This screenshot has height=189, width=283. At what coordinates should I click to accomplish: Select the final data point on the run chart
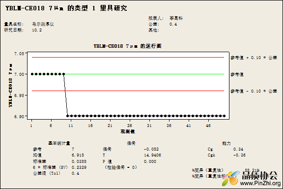pyautogui.click(x=225, y=116)
